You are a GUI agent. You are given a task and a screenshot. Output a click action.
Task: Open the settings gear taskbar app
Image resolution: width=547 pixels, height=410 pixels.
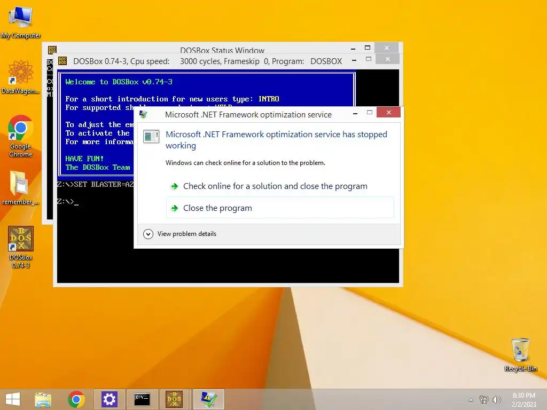pos(109,399)
